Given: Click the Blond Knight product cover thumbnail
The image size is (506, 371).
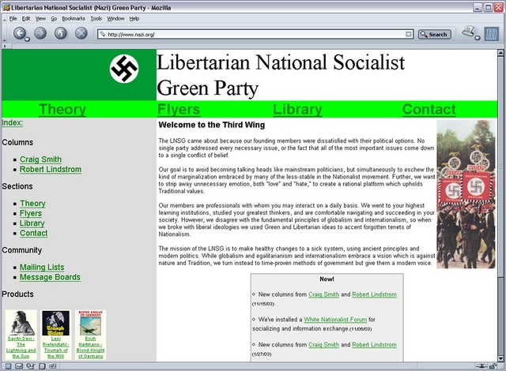Looking at the screenshot, I should 90,323.
